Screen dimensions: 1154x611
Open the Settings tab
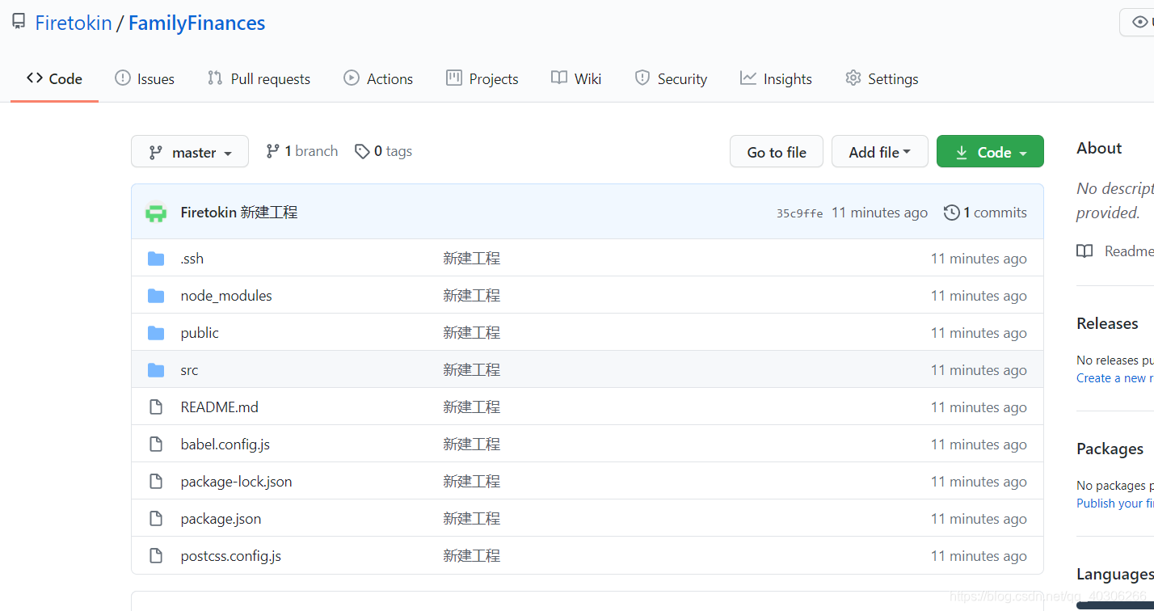[882, 78]
